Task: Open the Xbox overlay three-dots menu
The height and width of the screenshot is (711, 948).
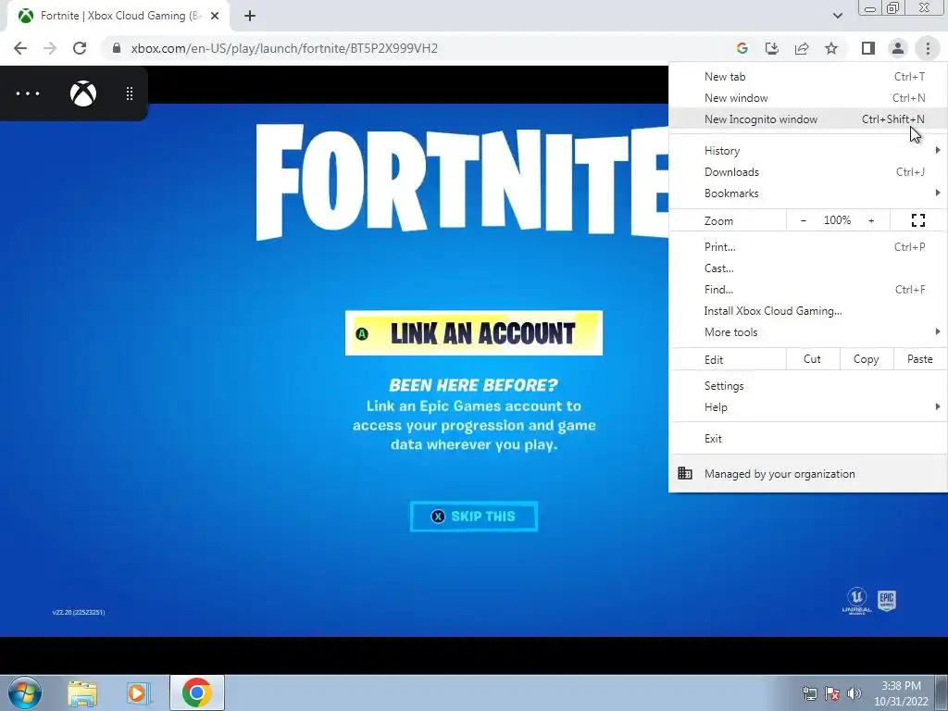Action: 28,94
